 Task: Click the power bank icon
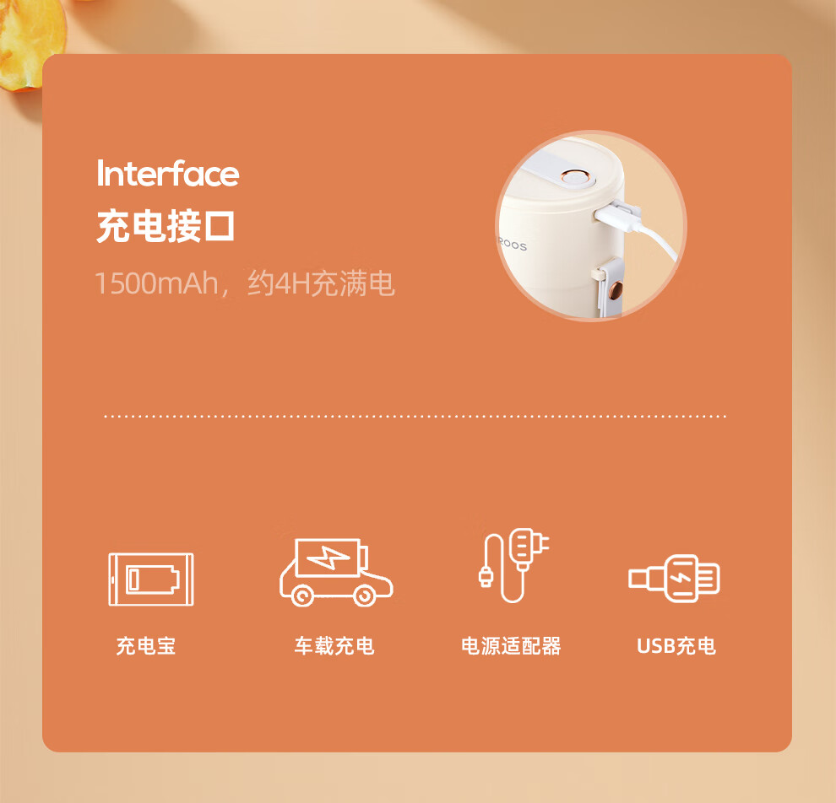(x=151, y=579)
